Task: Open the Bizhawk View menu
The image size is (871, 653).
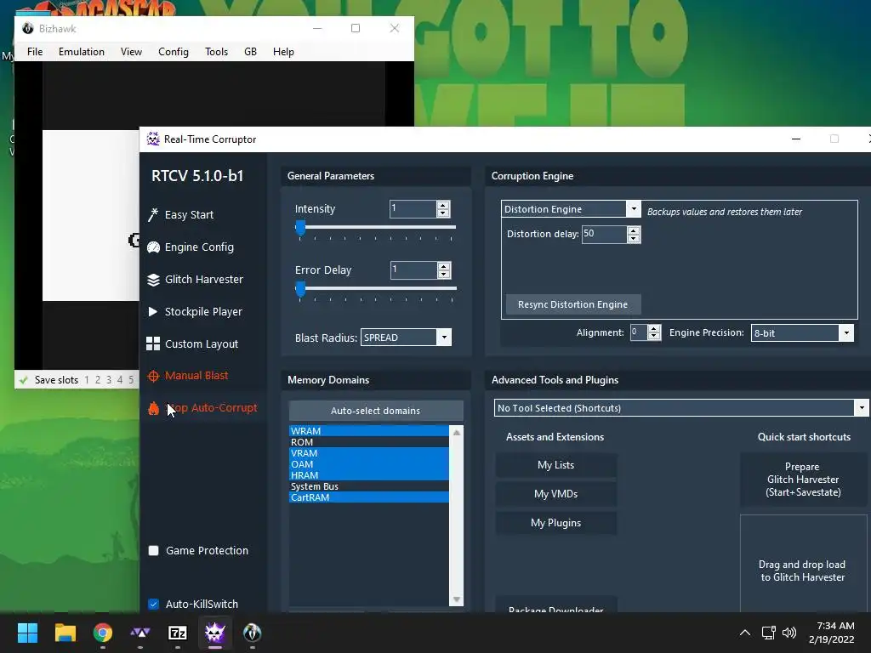Action: coord(131,52)
